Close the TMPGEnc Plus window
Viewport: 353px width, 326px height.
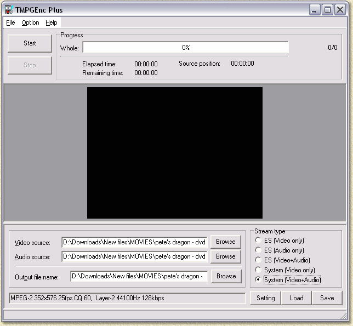coord(340,10)
